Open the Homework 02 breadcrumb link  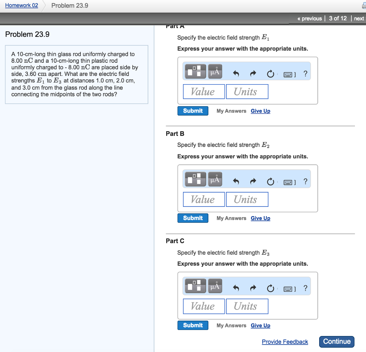[21, 5]
